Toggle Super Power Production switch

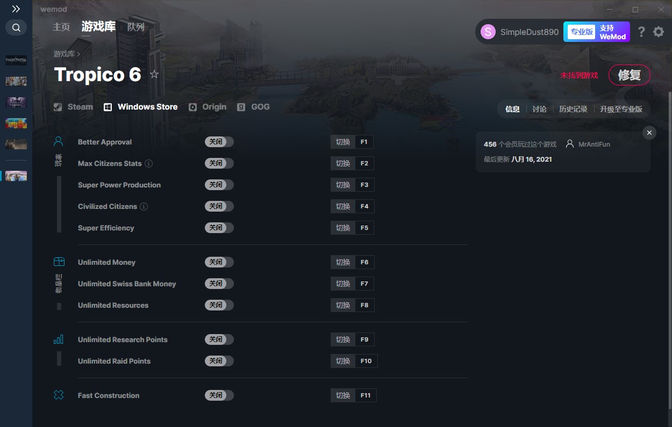coord(219,185)
